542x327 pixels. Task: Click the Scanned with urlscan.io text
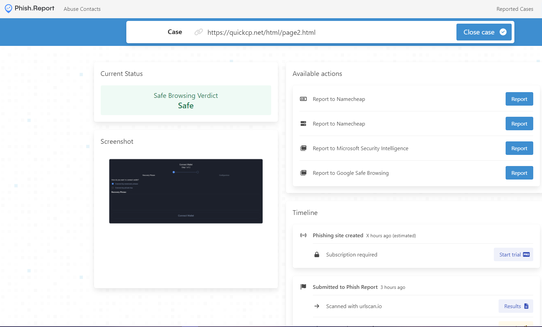point(354,306)
